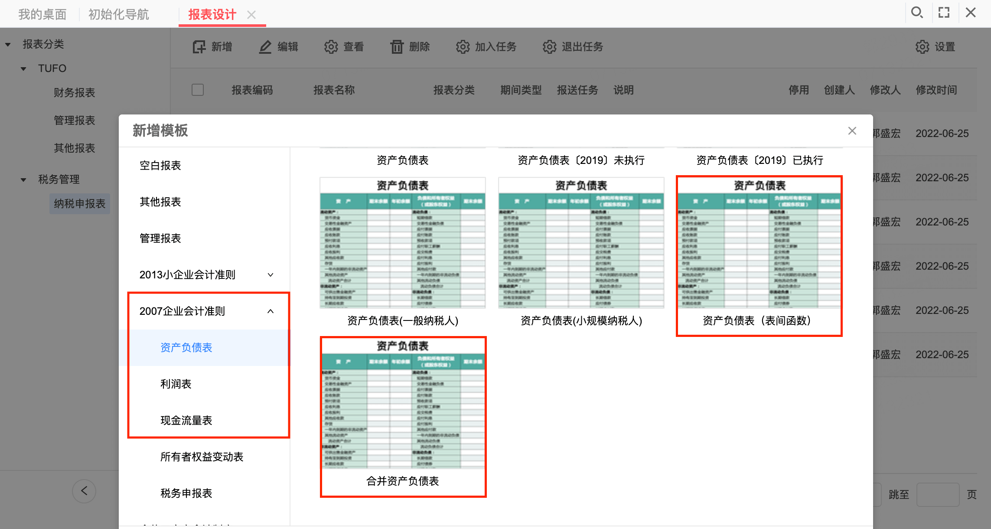Click the 查看 gear icon

(331, 47)
